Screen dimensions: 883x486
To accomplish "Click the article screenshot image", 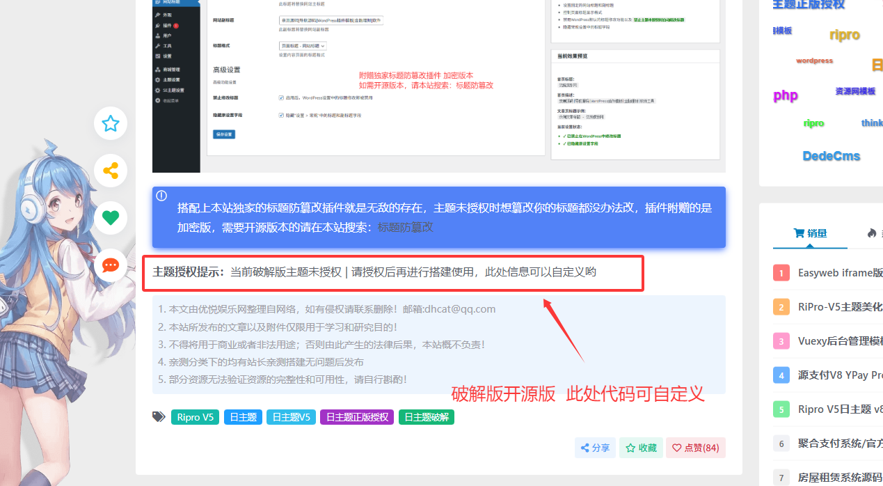I will coord(438,84).
